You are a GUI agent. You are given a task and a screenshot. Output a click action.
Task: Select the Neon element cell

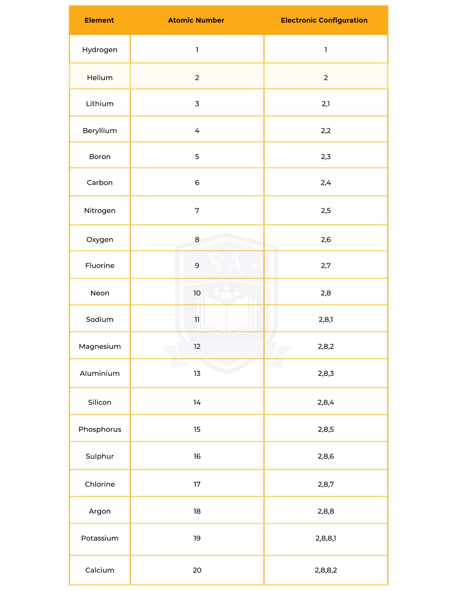pos(100,293)
